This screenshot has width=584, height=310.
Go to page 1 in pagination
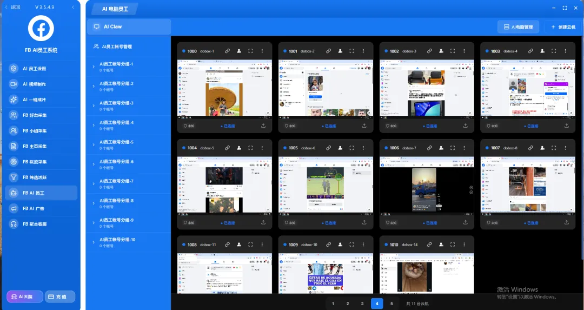point(333,304)
